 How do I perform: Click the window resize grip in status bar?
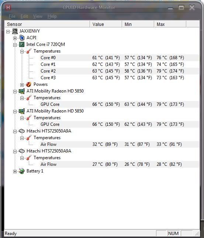pyautogui.click(x=197, y=234)
